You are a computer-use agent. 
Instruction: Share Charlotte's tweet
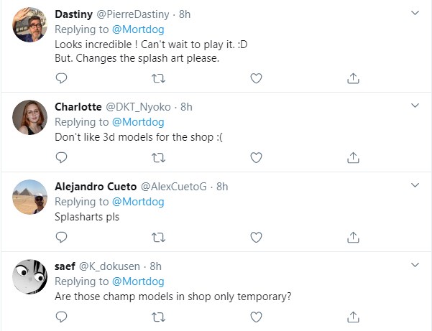353,158
